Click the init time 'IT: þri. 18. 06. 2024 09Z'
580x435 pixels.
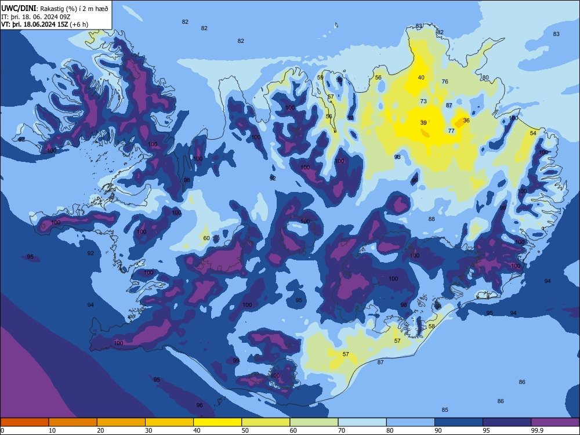(x=35, y=17)
